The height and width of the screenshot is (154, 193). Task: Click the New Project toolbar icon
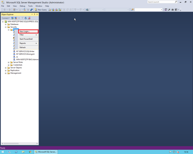click(14, 10)
